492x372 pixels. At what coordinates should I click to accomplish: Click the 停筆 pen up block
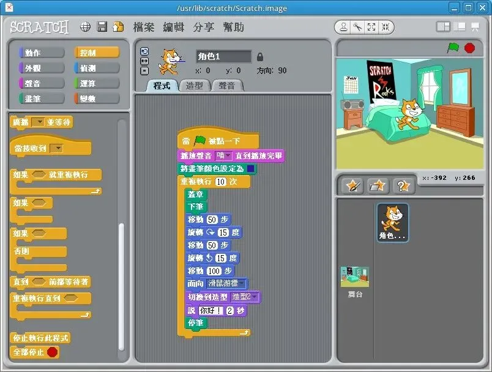196,323
